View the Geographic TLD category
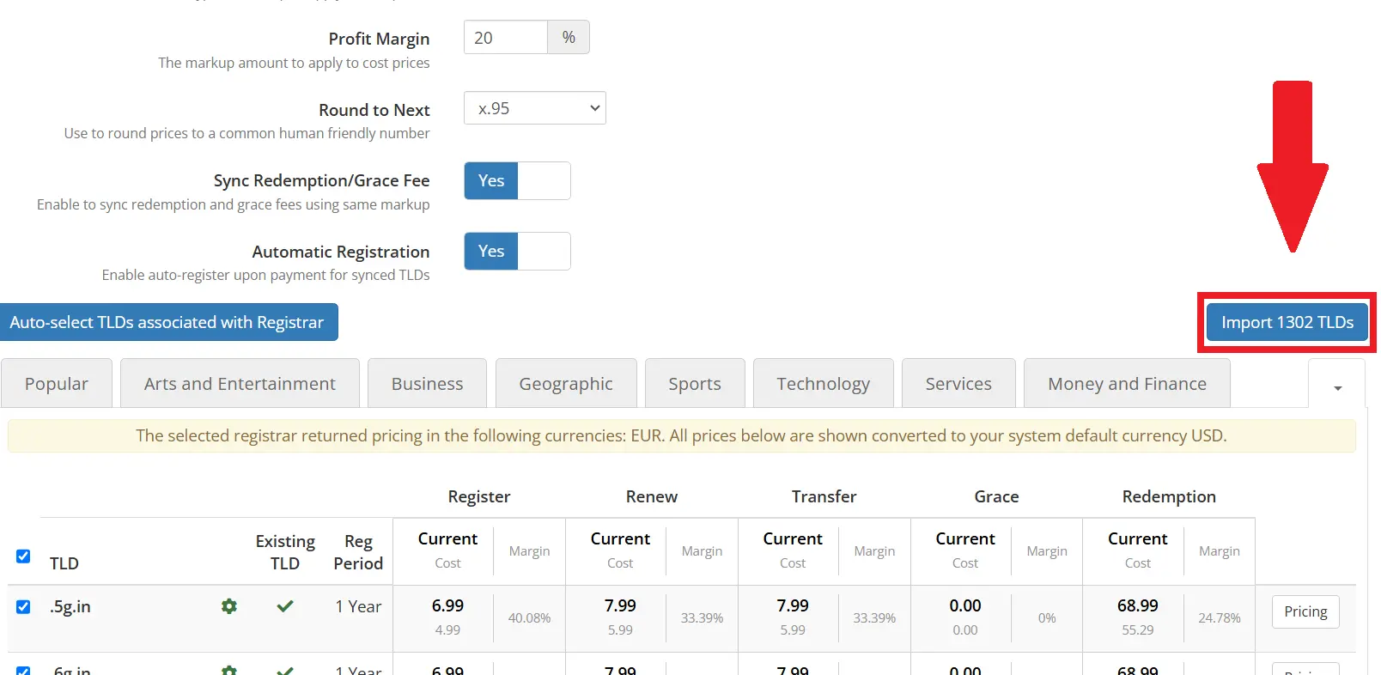This screenshot has height=675, width=1381. (x=565, y=383)
